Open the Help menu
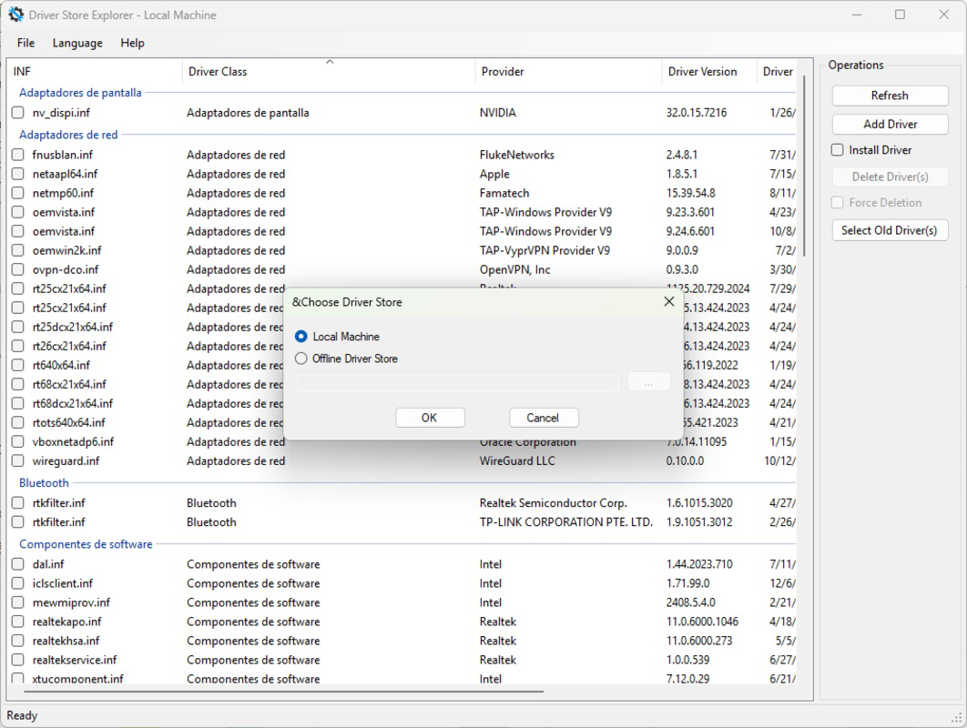The width and height of the screenshot is (967, 728). point(132,43)
